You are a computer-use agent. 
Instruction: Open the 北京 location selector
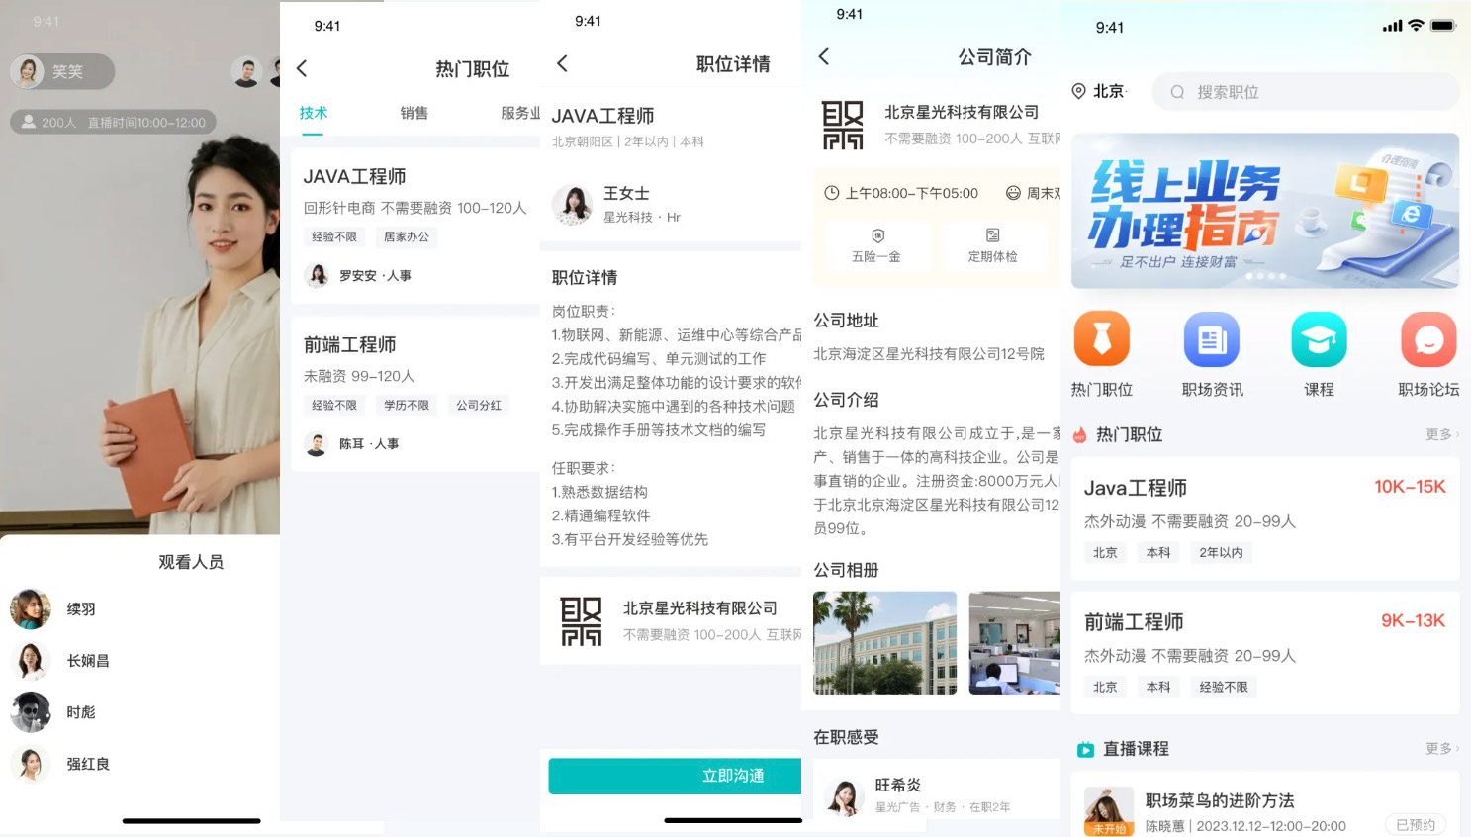pyautogui.click(x=1100, y=91)
